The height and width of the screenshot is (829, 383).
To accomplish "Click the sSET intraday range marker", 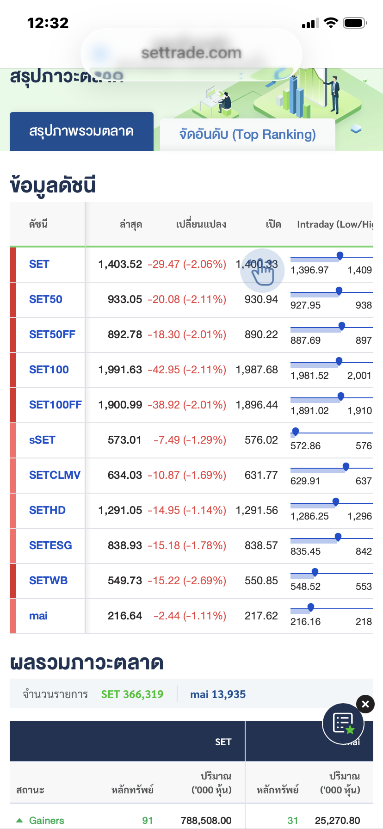I will (296, 432).
